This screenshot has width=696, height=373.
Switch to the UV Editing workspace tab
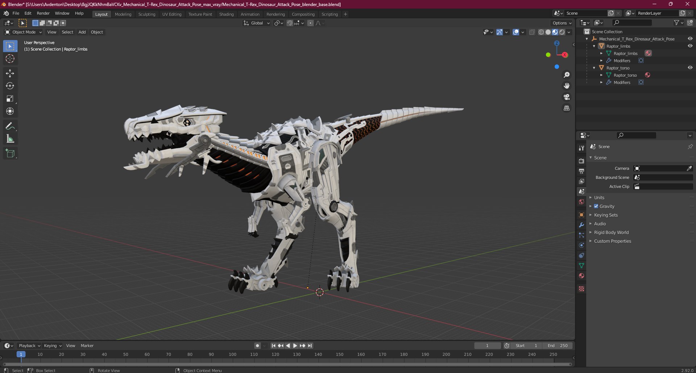[x=172, y=14]
